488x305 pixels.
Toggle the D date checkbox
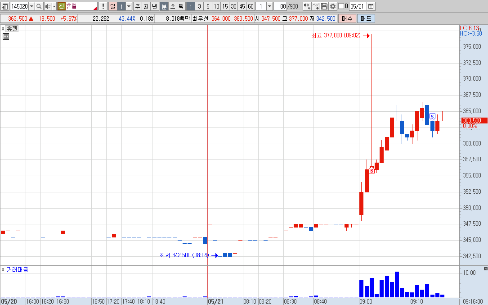pos(341,6)
